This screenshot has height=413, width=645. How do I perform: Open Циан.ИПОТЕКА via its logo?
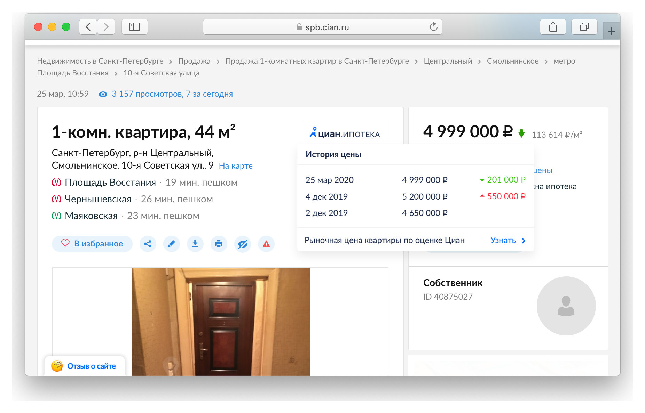pos(344,133)
